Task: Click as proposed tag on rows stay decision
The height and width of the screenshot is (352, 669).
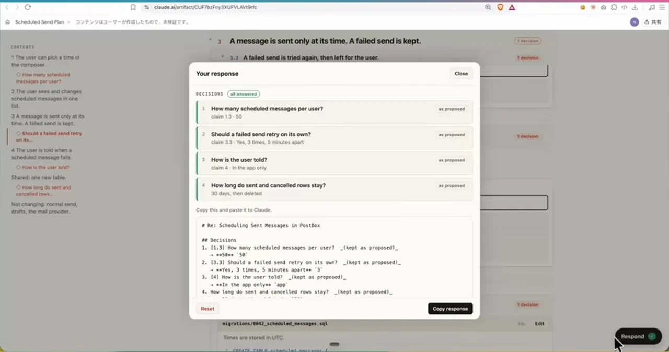Action: tap(452, 186)
